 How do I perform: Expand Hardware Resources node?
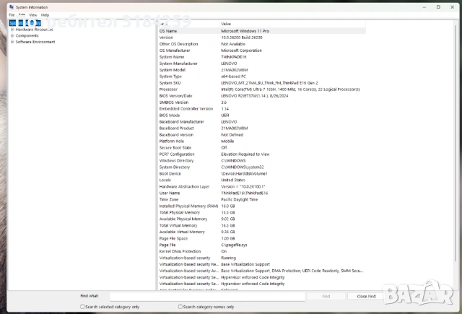point(12,30)
